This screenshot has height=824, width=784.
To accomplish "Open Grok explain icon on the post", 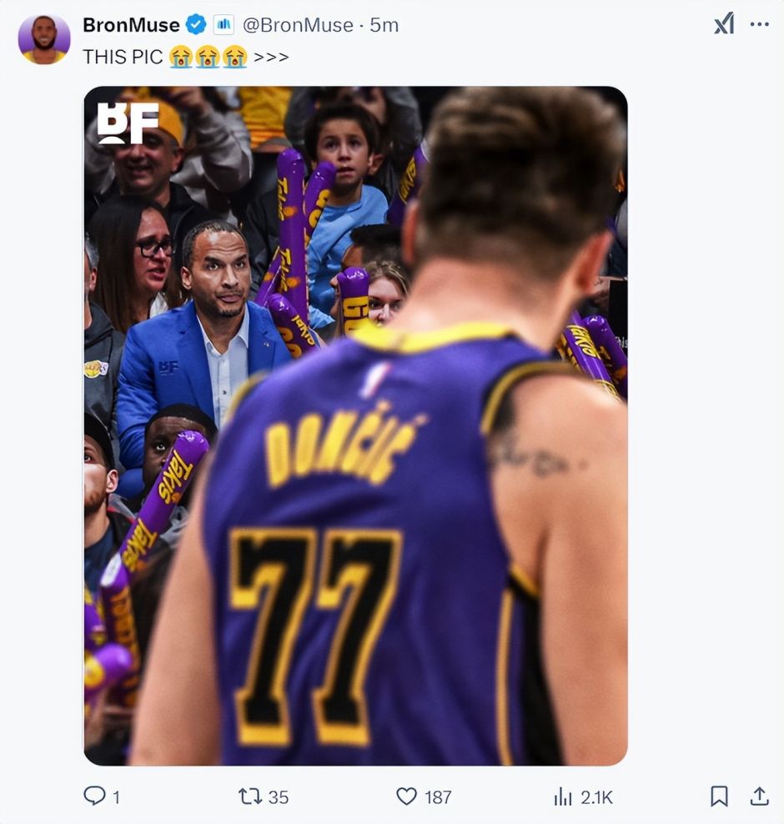I will pyautogui.click(x=723, y=24).
